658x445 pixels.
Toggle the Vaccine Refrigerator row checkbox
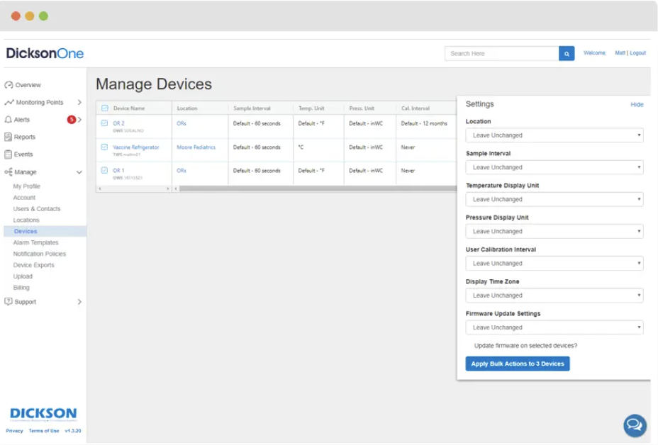coord(104,147)
